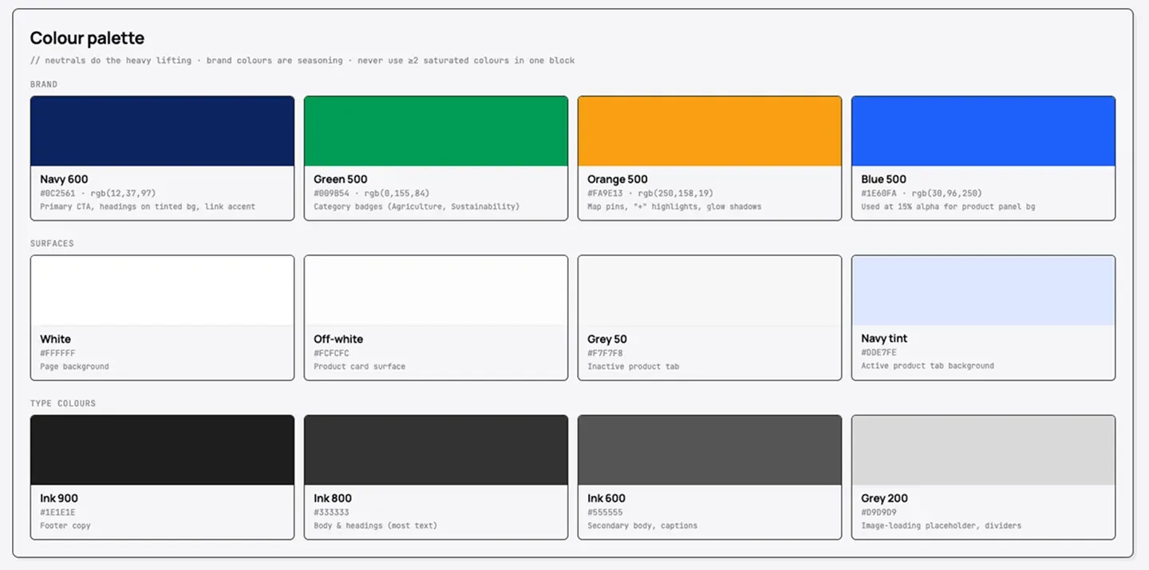Select the '#DDE7FE' hex code
1149x570 pixels.
coord(879,352)
